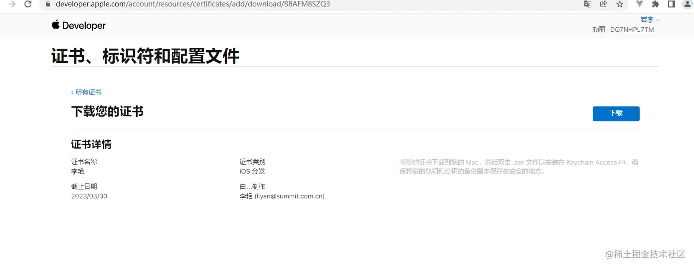694x268 pixels.
Task: Click the browser forward arrow
Action: (12, 4)
